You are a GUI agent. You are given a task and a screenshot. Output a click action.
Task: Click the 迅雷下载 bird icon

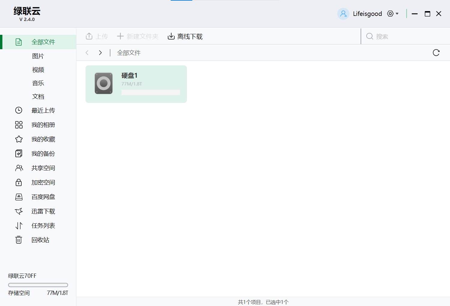pos(19,211)
